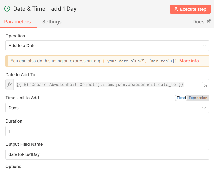Click the Date & Time clock icon

point(7,9)
